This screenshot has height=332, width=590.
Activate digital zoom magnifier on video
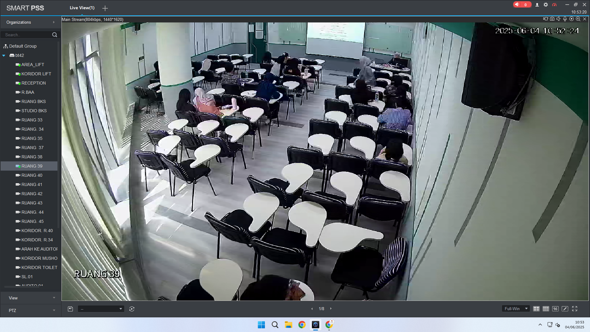click(x=578, y=19)
